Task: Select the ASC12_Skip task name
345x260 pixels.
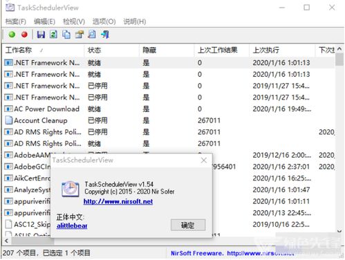Action: (32, 224)
